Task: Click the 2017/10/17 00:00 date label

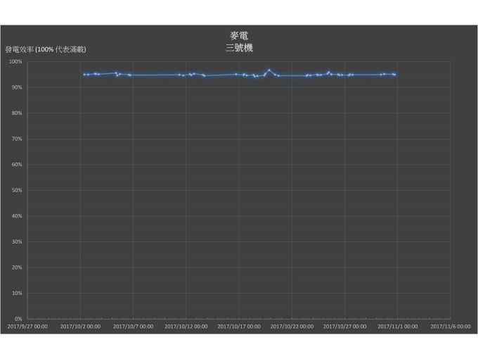Action: pyautogui.click(x=239, y=327)
